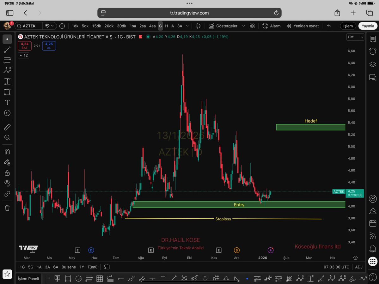Click the Yayınla publish button
Screen dimensions: 379x284
click(x=368, y=26)
